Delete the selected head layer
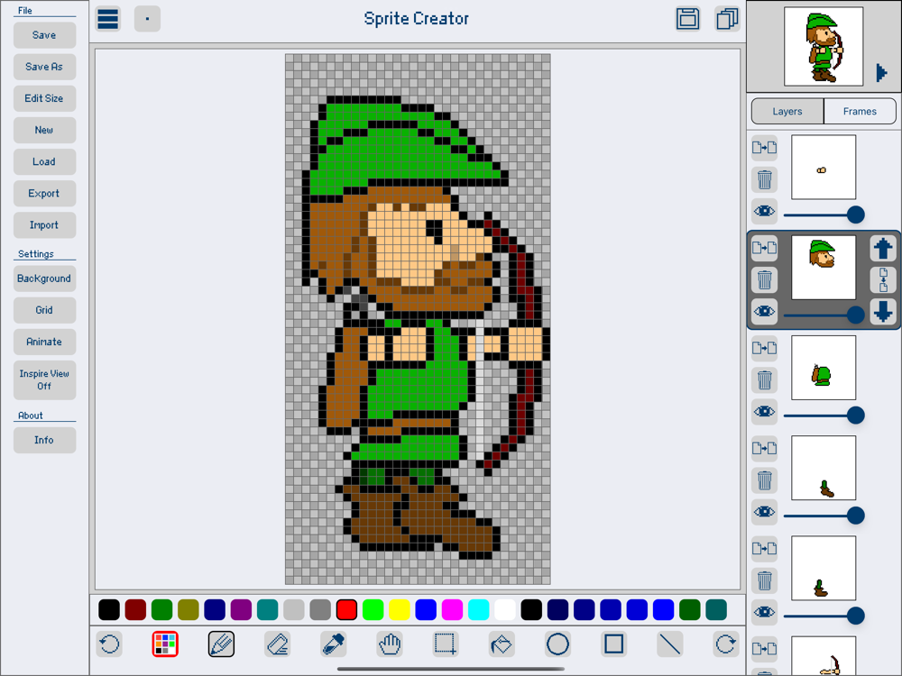This screenshot has width=902, height=676. tap(765, 280)
